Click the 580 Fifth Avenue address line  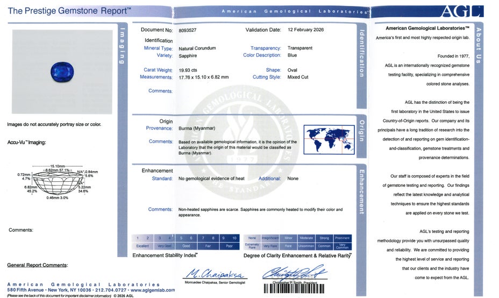[x=49, y=290]
